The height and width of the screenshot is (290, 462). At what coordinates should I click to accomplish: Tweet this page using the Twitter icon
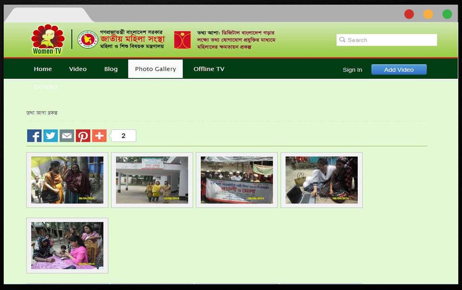click(x=51, y=136)
